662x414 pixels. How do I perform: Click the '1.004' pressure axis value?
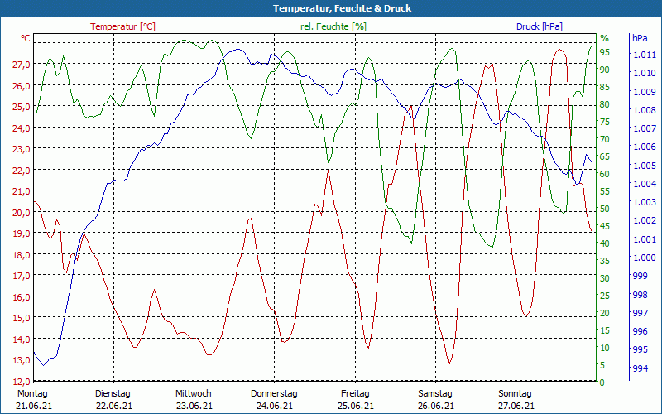(x=644, y=183)
